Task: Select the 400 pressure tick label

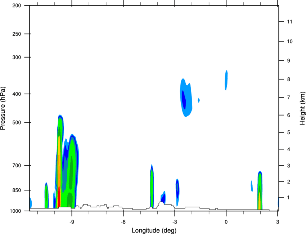Action: click(x=17, y=94)
